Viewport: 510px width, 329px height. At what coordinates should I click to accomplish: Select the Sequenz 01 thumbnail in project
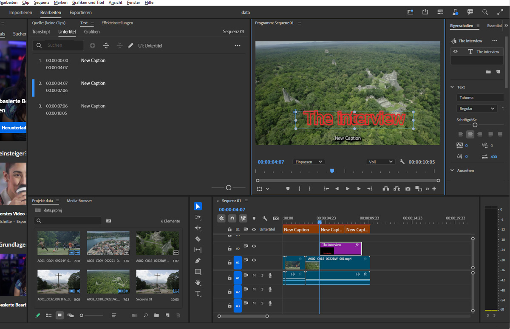coord(157,281)
